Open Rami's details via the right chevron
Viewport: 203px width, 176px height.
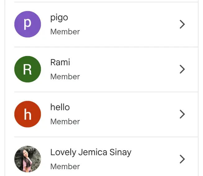[x=182, y=69]
